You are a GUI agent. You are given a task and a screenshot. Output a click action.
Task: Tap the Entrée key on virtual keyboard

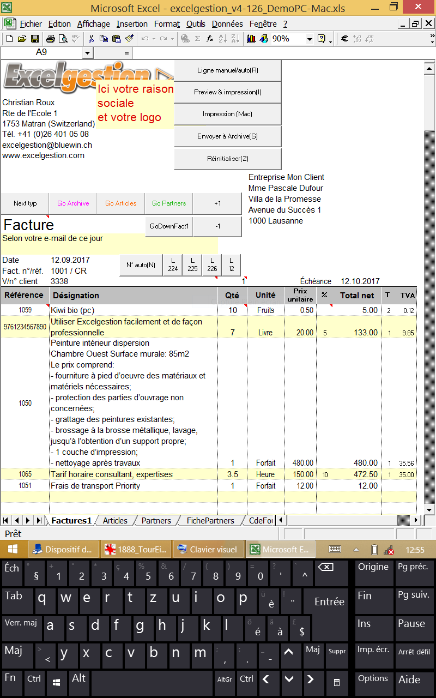pos(329,601)
